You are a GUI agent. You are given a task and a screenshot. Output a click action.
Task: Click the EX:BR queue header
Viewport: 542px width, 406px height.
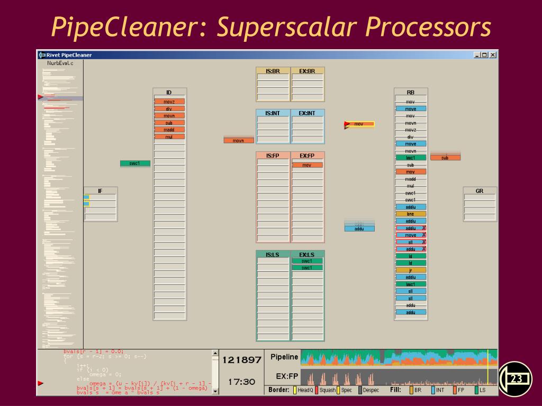(308, 71)
